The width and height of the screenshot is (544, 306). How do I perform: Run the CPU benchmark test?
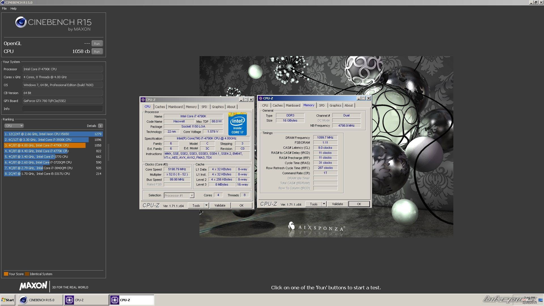click(97, 52)
